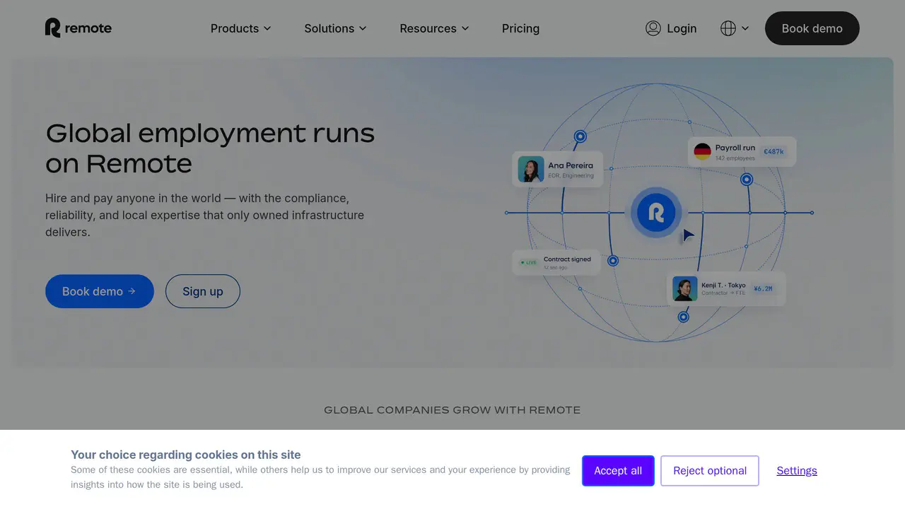Click the central Remote R globe icon
This screenshot has width=905, height=509.
(x=656, y=212)
